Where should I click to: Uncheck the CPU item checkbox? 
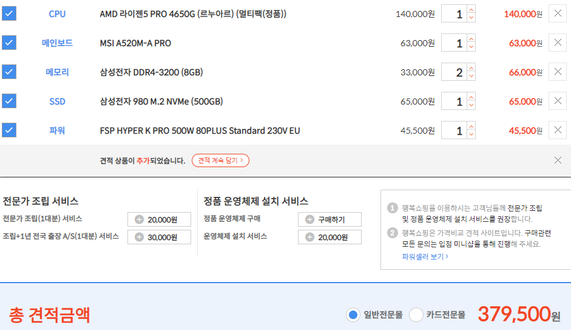(x=9, y=13)
